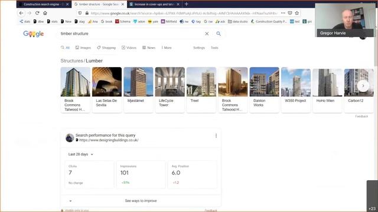The image size is (378, 212).
Task: Click Gregor Harvie webcam video tile
Action: point(345,20)
